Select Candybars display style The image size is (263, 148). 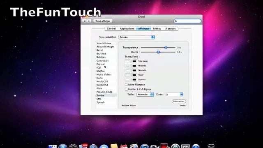point(106,60)
